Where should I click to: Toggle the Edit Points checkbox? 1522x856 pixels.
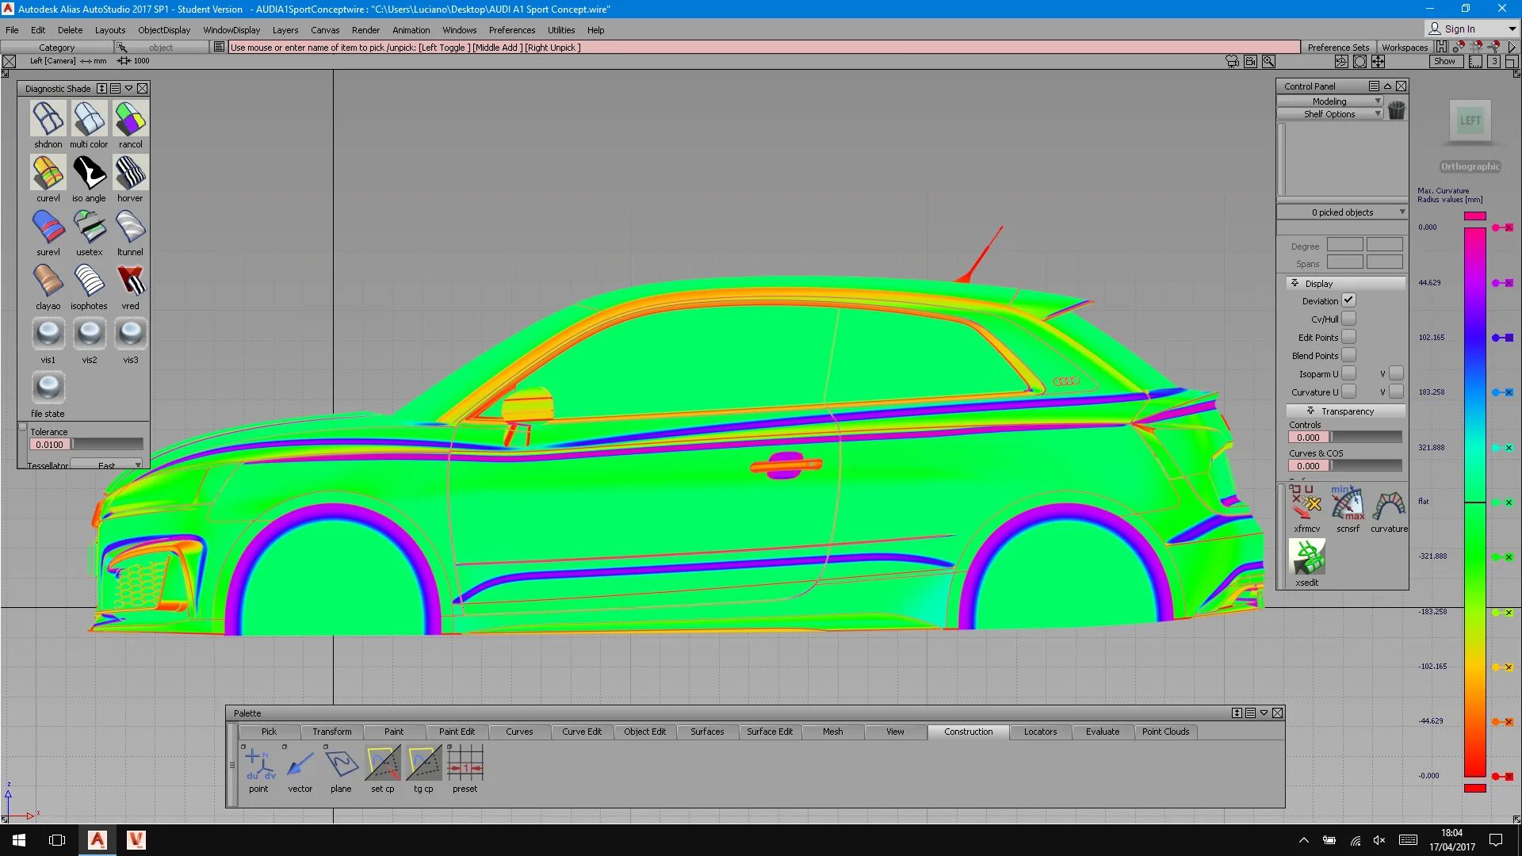click(x=1348, y=337)
